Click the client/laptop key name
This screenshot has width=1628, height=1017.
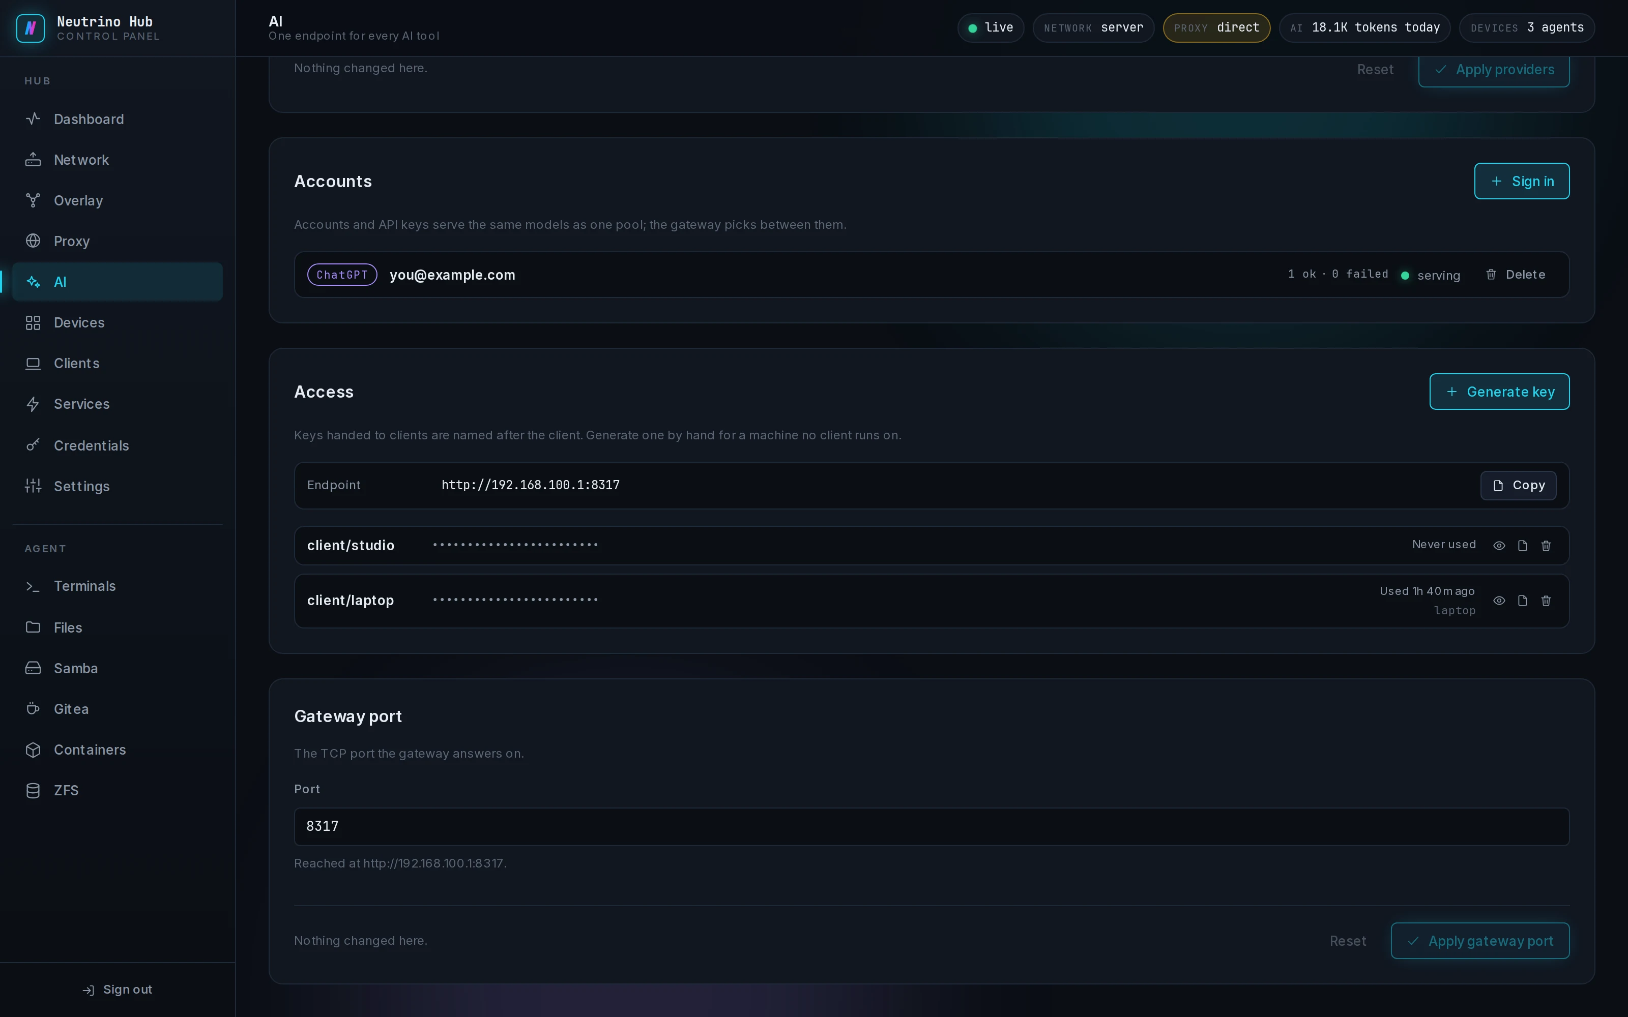coord(351,601)
